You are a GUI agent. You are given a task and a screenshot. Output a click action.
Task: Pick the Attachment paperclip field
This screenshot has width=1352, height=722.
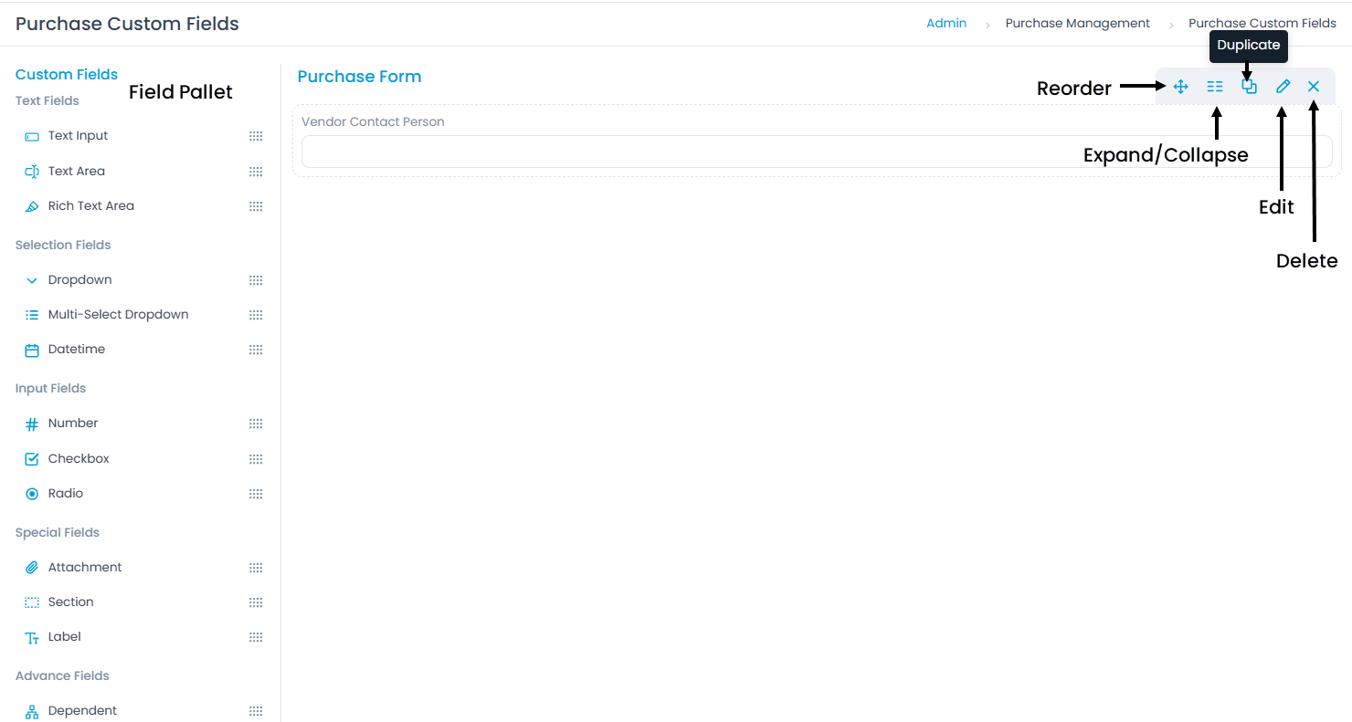pyautogui.click(x=84, y=568)
